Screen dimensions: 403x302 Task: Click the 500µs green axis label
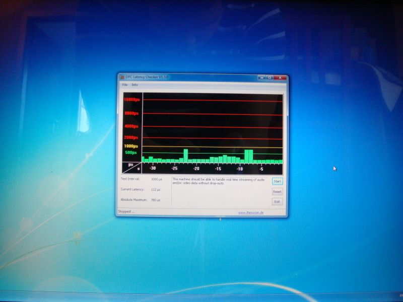(131, 153)
